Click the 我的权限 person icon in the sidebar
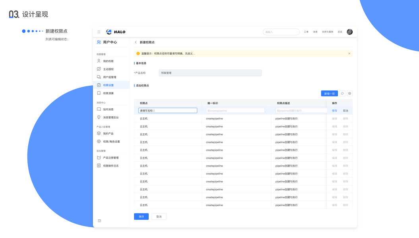419x238 pixels. pyautogui.click(x=99, y=61)
